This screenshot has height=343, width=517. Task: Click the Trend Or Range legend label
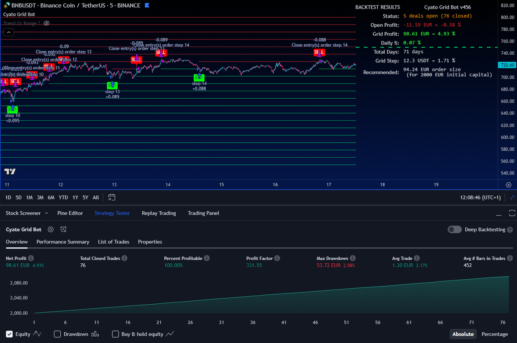22,23
